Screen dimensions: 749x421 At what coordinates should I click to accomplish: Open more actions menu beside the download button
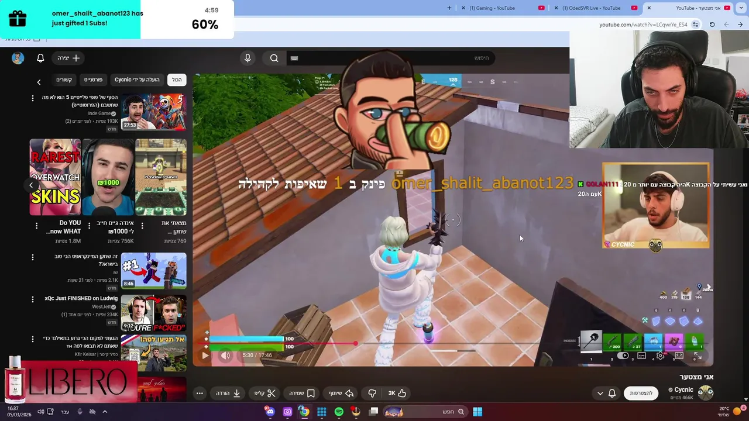200,393
